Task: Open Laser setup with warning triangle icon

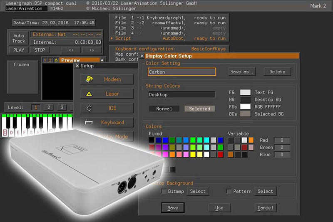Action: tap(107, 94)
